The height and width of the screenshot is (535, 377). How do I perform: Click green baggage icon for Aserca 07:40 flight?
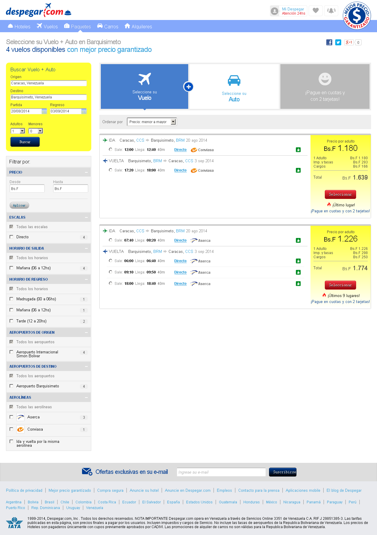coord(298,240)
